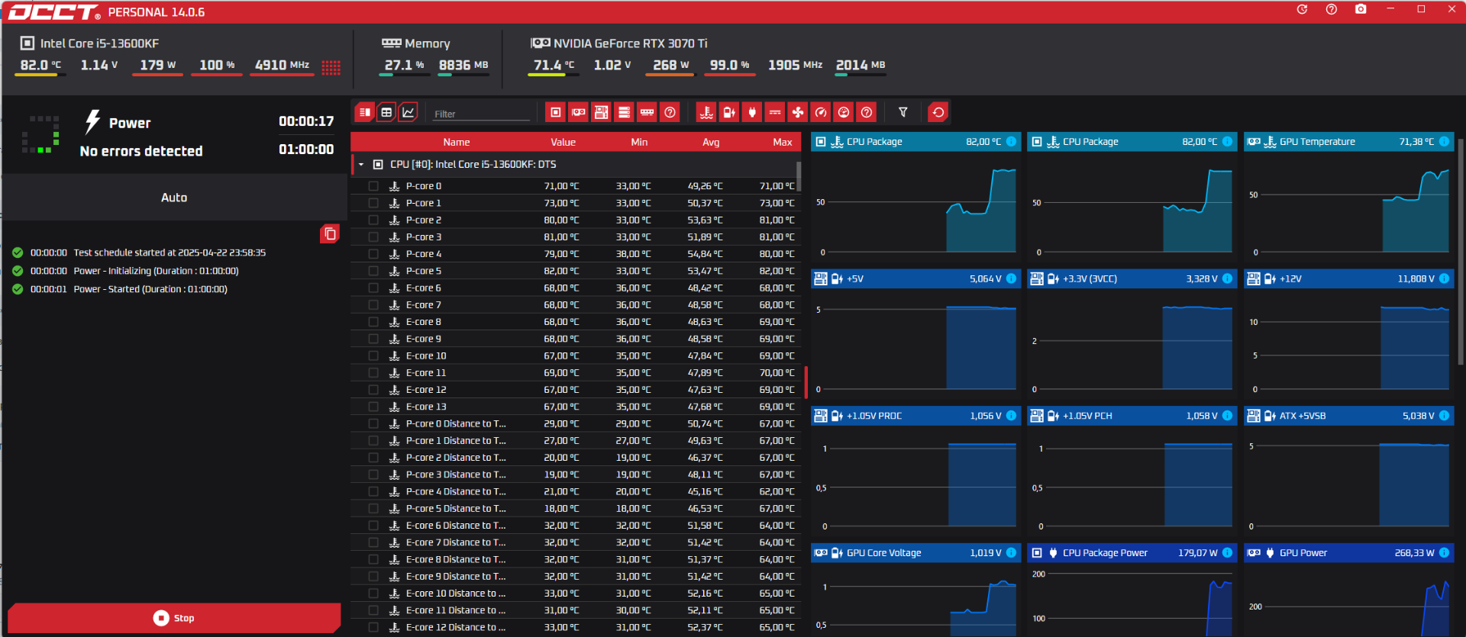Show info for GPU Temperature graph
The width and height of the screenshot is (1466, 637).
click(1444, 142)
